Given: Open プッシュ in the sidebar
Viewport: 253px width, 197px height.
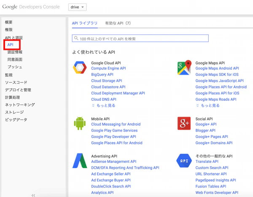Looking at the screenshot, I should click(15, 67).
